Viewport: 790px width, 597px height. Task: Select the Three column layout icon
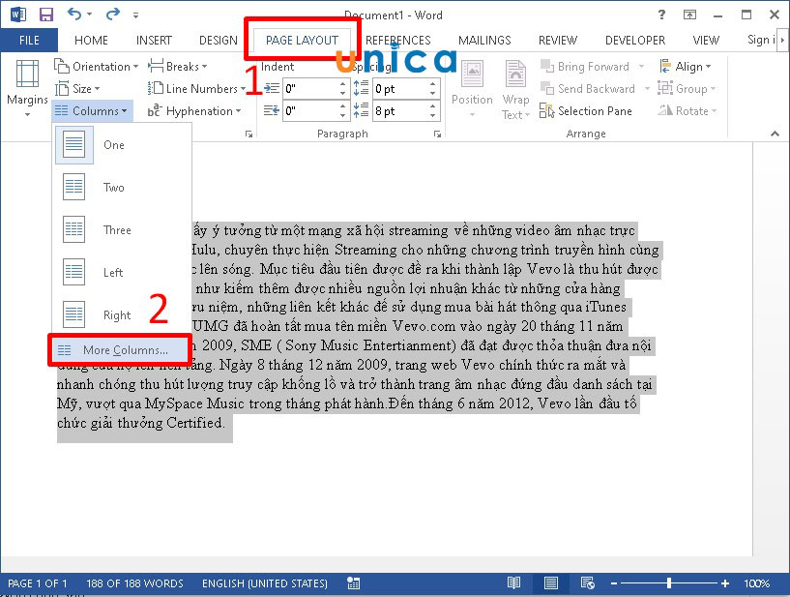pos(74,229)
